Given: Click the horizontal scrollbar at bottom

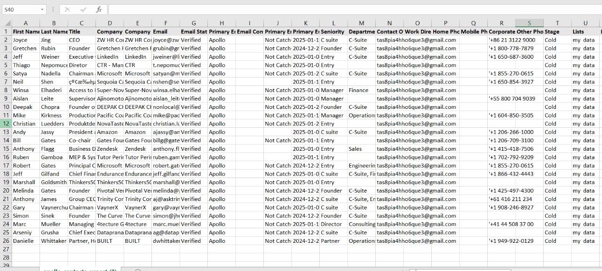Looking at the screenshot, I should coord(461,270).
